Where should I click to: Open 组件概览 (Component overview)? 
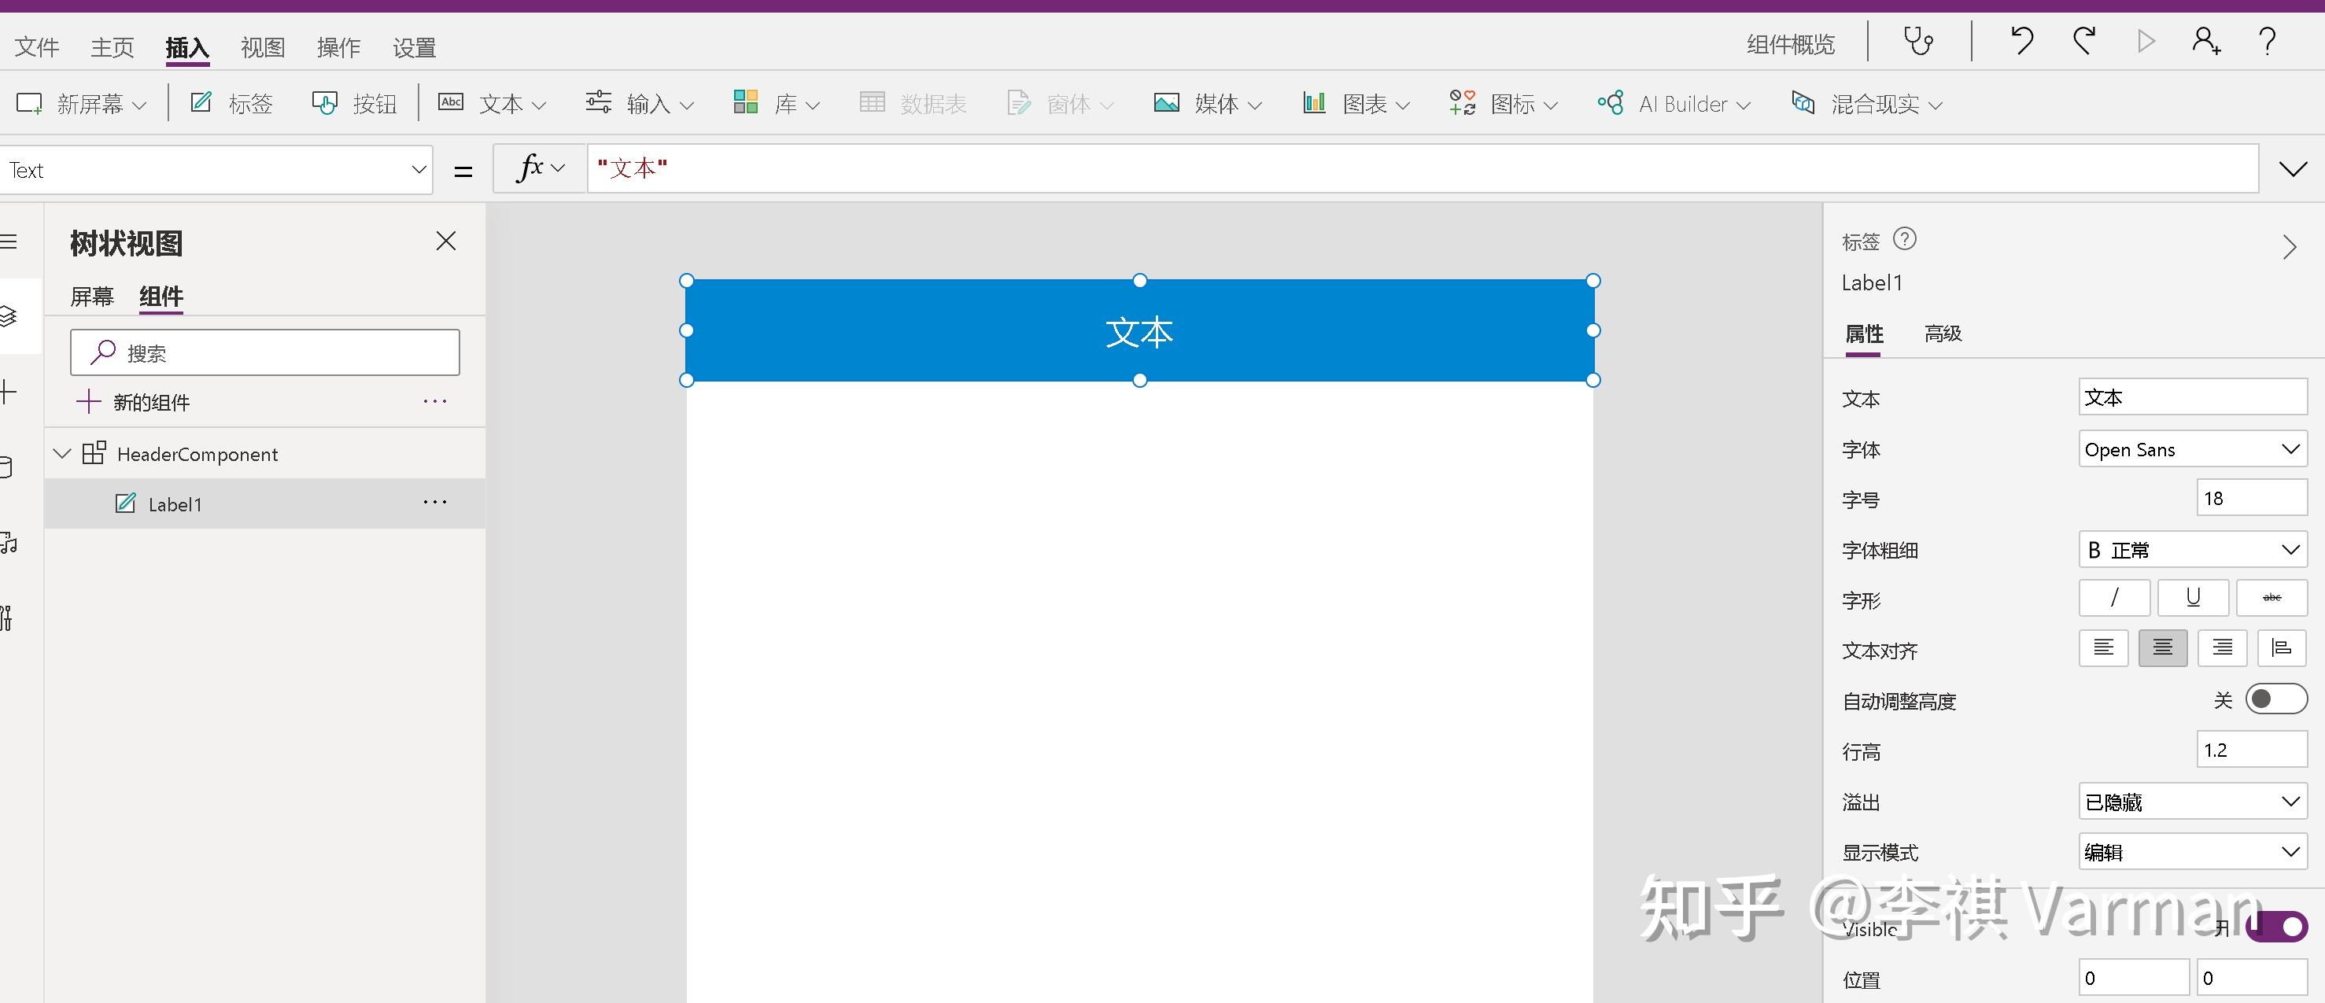[x=1791, y=42]
